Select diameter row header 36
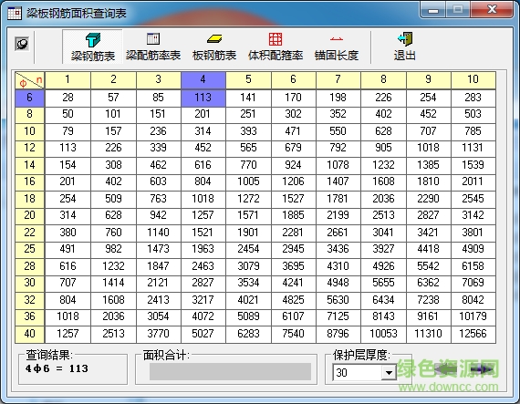Screen dimensions: 520x404 [29, 316]
